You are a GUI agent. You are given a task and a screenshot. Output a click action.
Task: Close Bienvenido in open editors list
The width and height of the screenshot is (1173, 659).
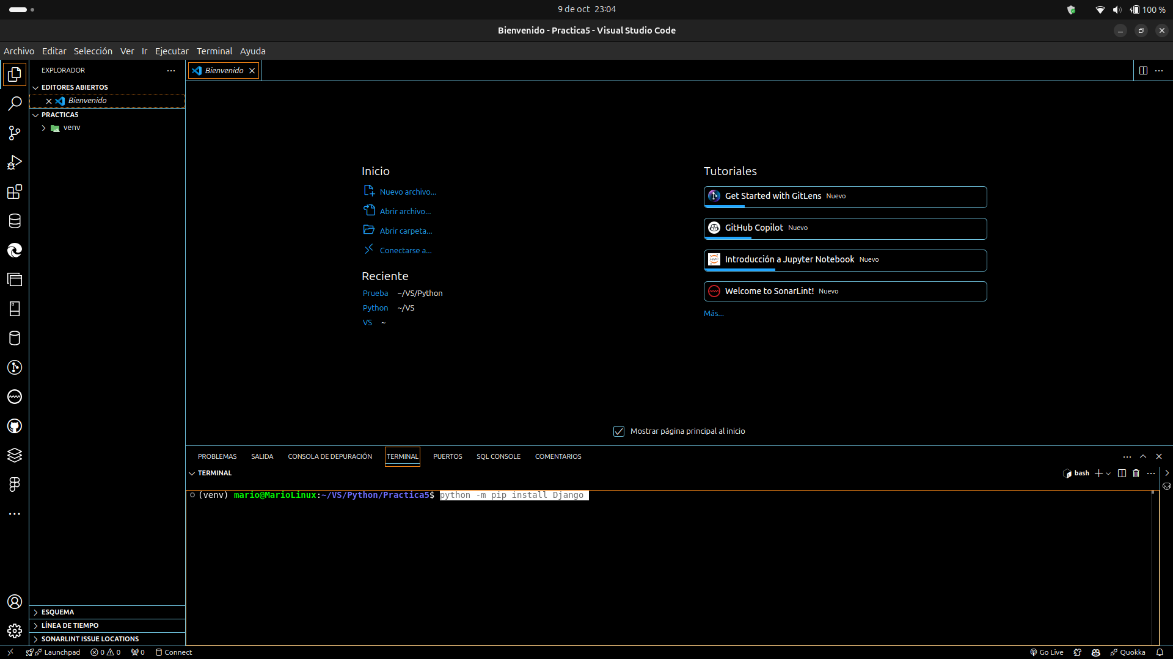point(49,101)
